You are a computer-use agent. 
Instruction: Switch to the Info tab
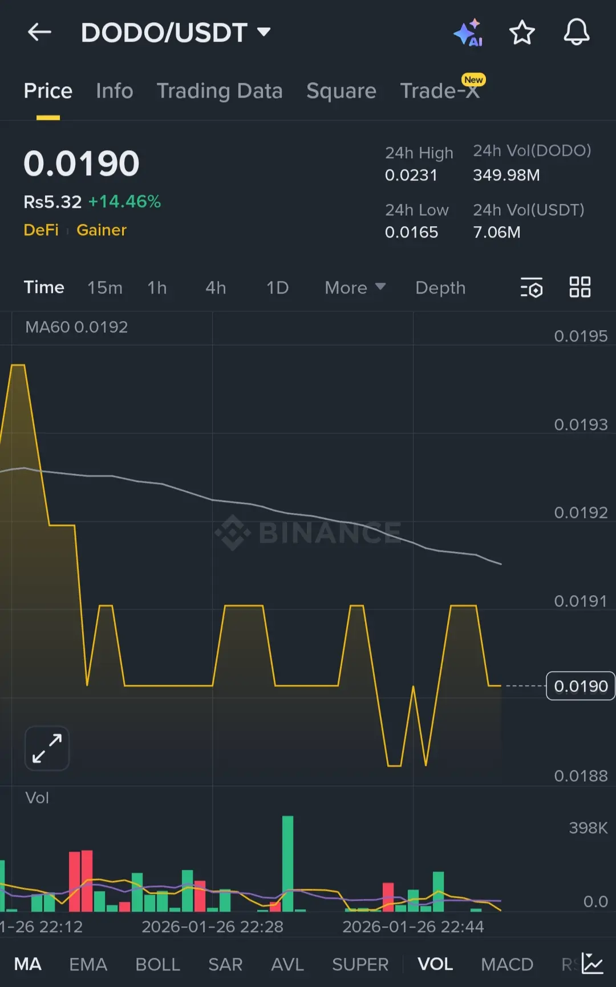(x=114, y=91)
